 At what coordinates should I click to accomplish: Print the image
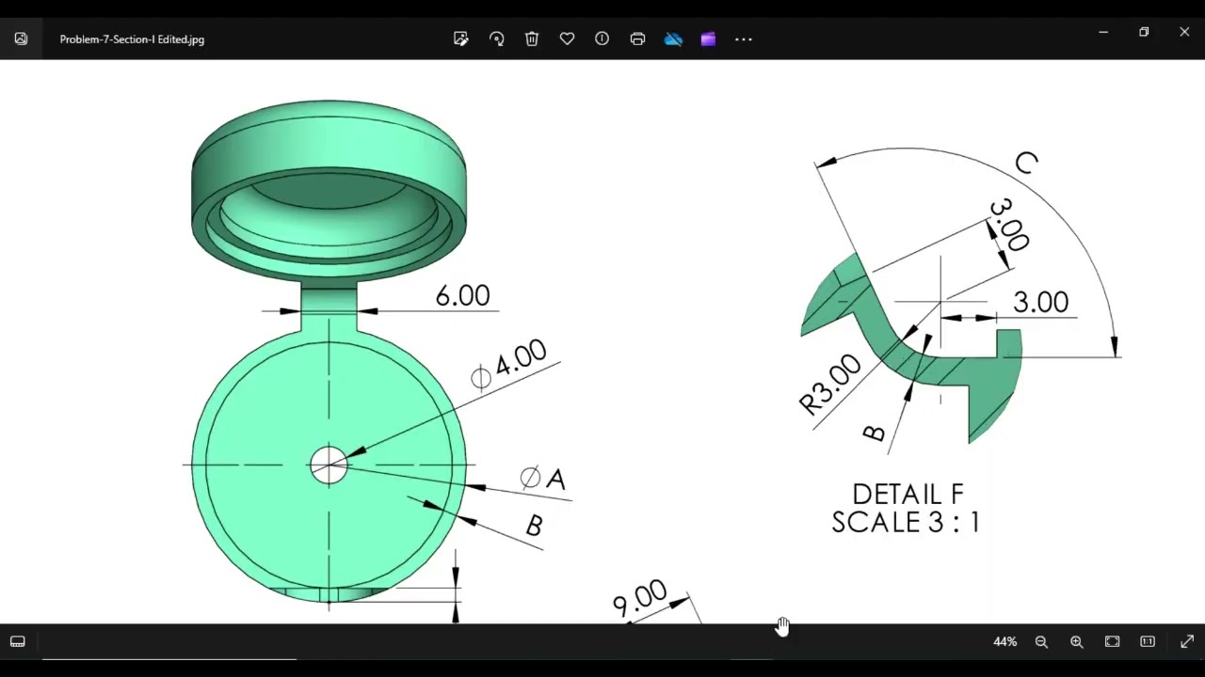[x=637, y=39]
